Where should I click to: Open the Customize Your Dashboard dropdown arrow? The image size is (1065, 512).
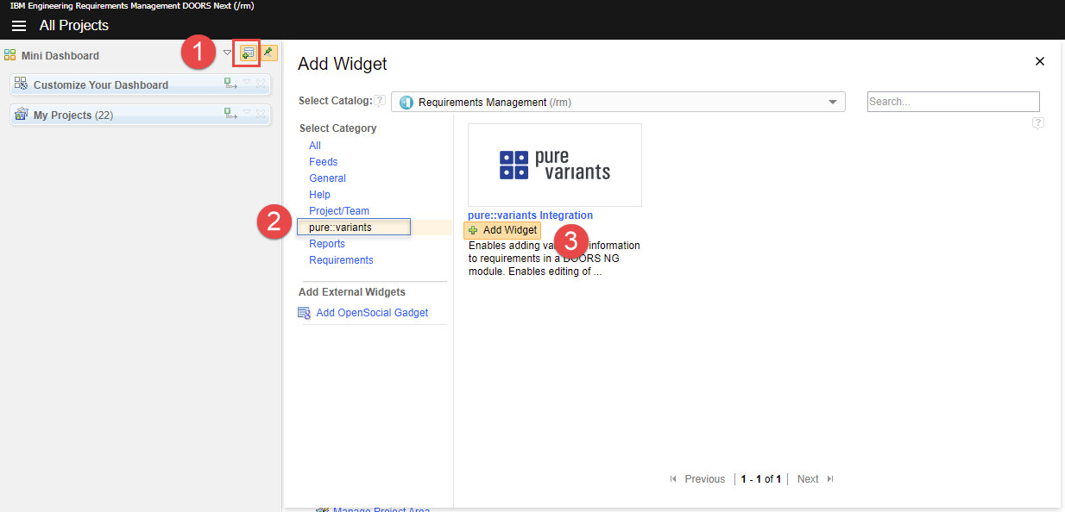point(247,84)
